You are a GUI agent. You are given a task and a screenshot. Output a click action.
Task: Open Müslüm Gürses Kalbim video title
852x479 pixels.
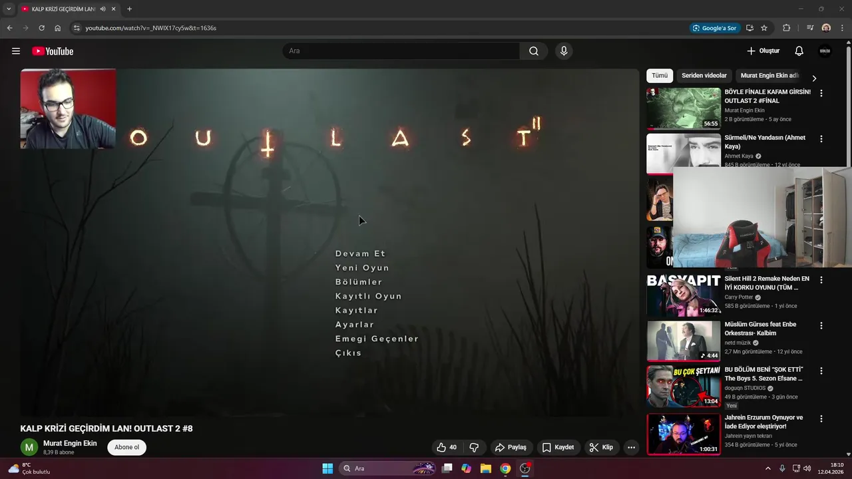(x=760, y=329)
